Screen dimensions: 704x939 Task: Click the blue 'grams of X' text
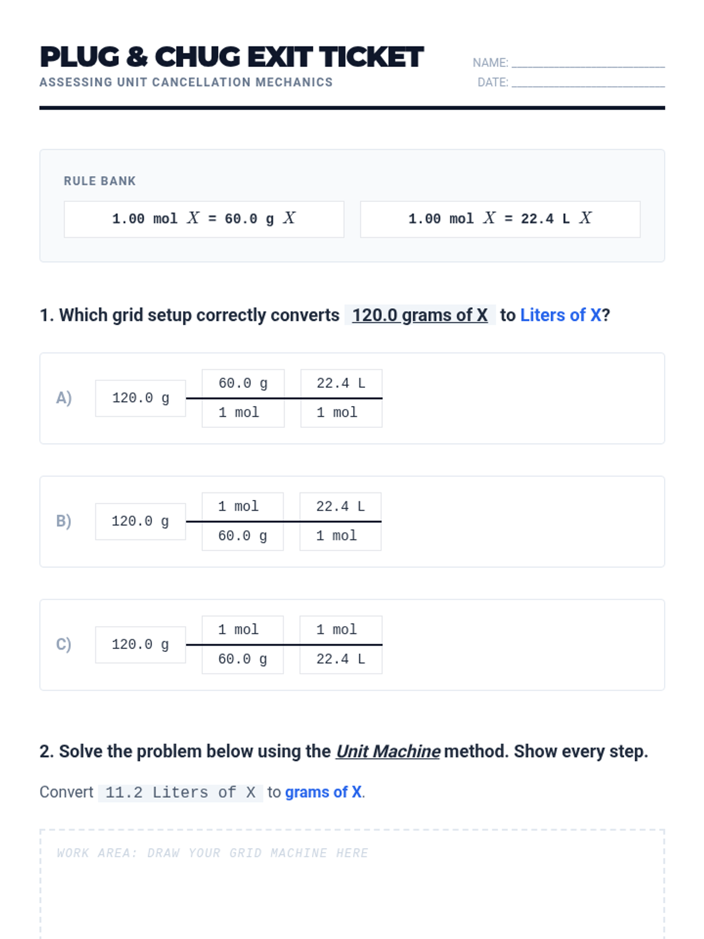(323, 792)
